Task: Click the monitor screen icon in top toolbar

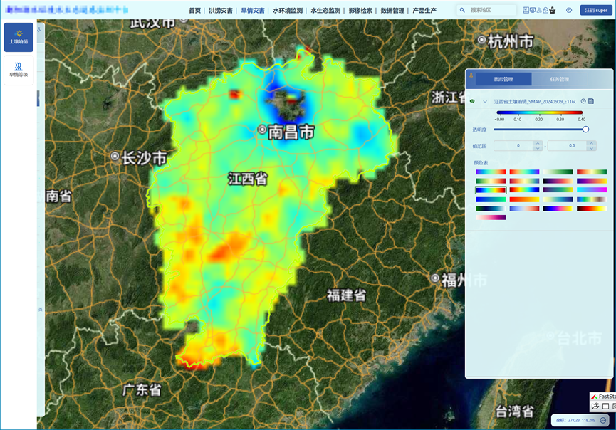Action: [x=532, y=10]
